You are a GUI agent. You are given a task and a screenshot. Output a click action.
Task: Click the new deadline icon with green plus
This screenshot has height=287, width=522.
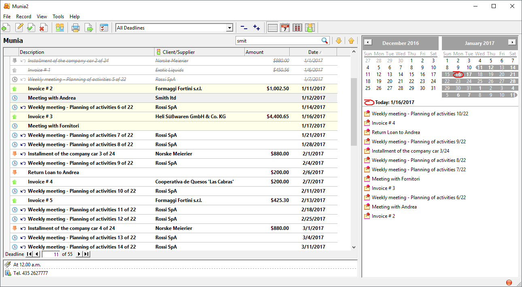coord(6,28)
